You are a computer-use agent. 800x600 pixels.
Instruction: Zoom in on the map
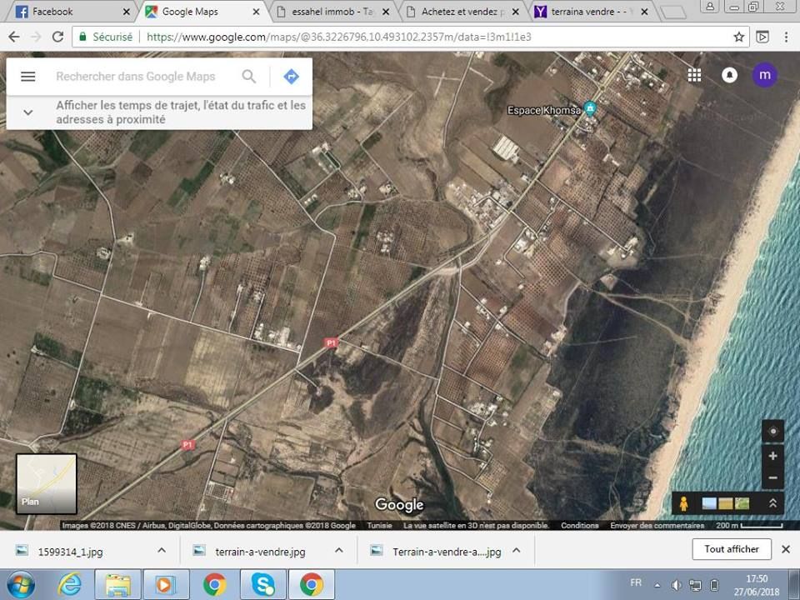point(772,456)
